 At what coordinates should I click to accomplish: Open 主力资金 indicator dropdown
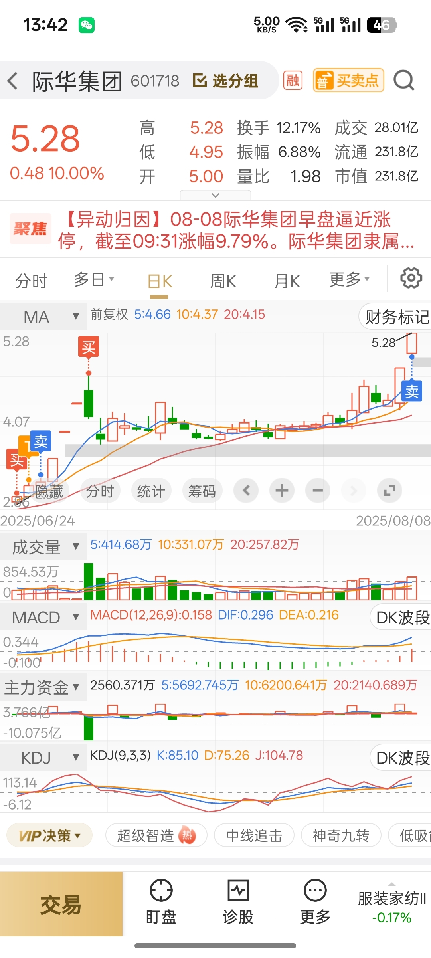point(43,687)
